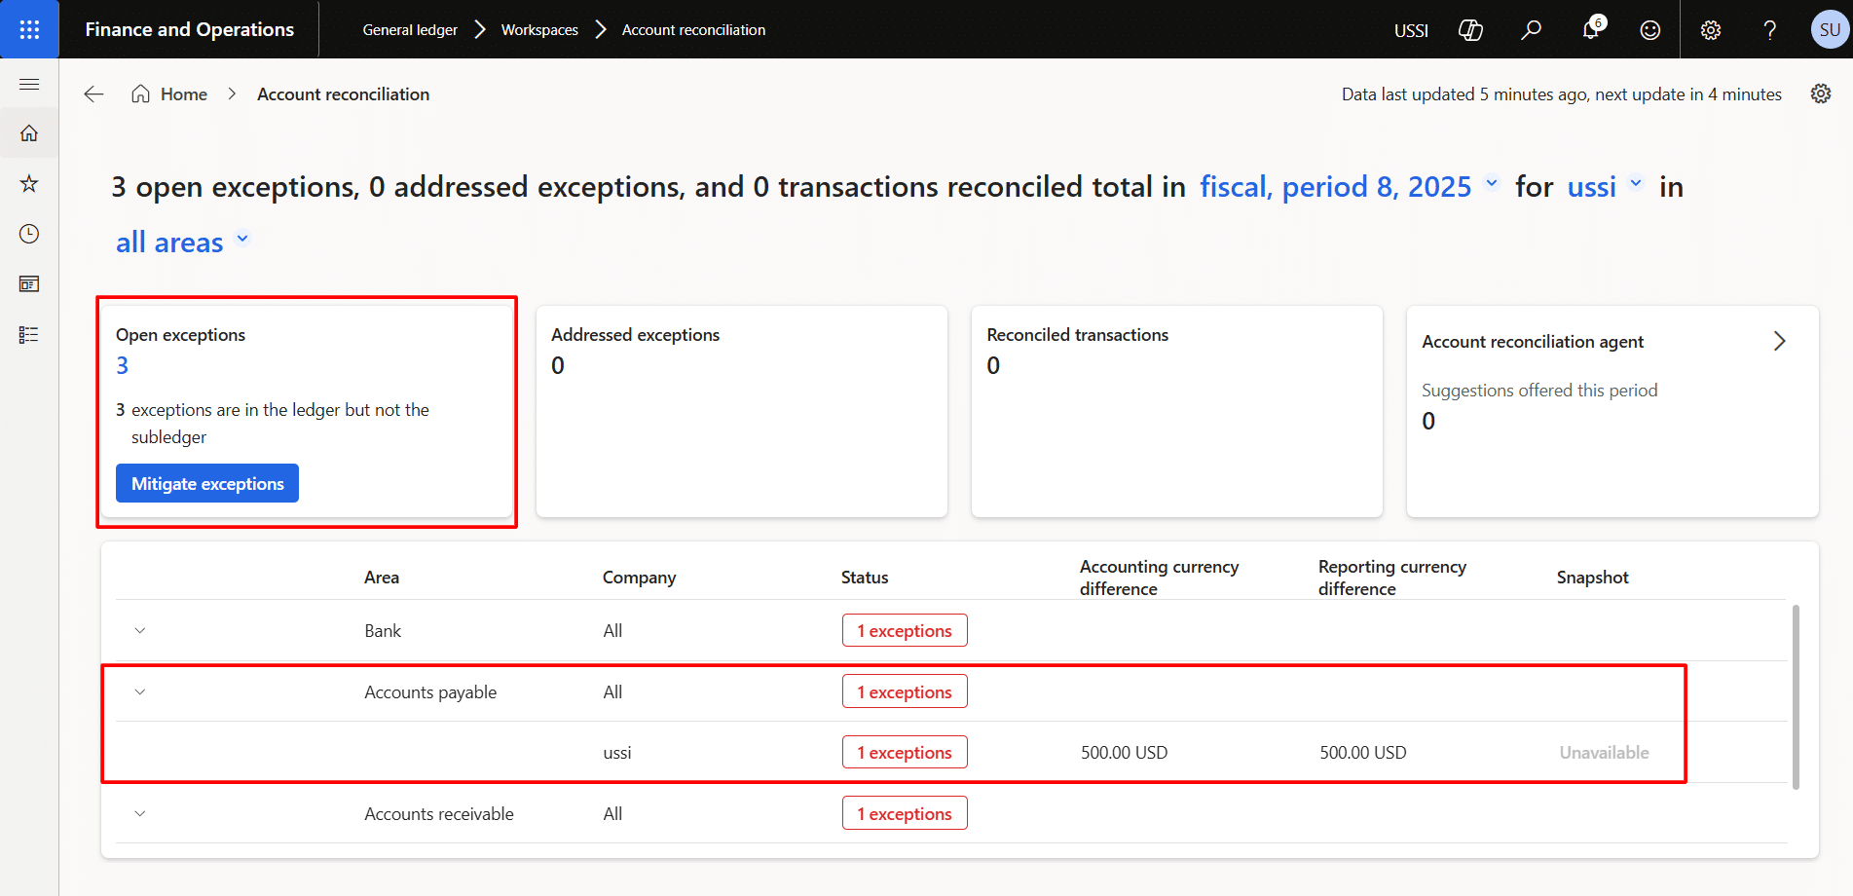Open the notifications bell
This screenshot has height=896, width=1853.
click(1591, 30)
